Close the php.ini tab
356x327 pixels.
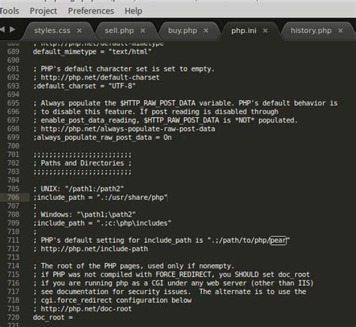point(265,31)
